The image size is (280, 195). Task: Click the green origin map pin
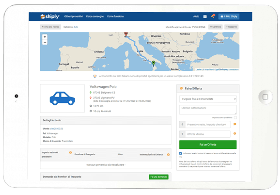[x=154, y=63]
